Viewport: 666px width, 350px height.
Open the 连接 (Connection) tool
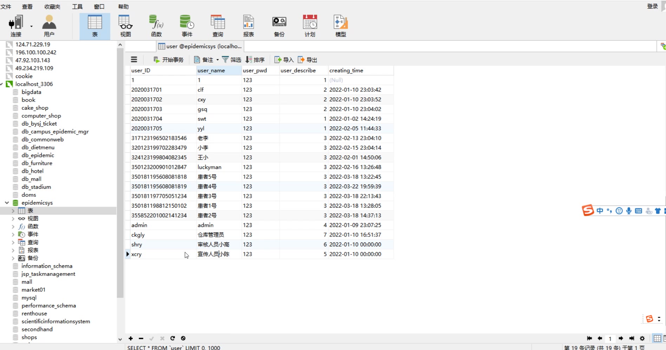(16, 26)
